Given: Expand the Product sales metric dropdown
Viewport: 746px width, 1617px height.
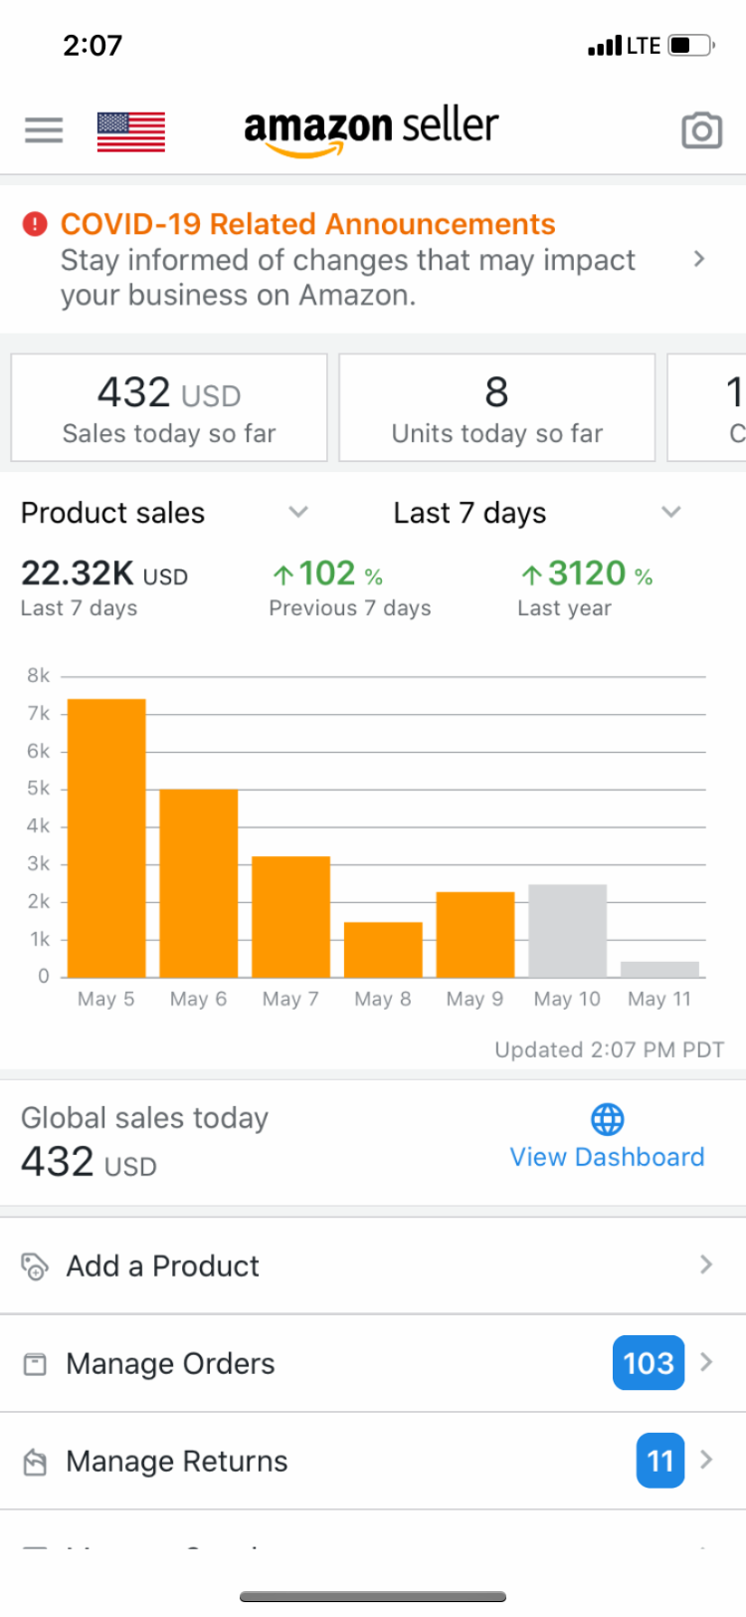Looking at the screenshot, I should coord(297,512).
